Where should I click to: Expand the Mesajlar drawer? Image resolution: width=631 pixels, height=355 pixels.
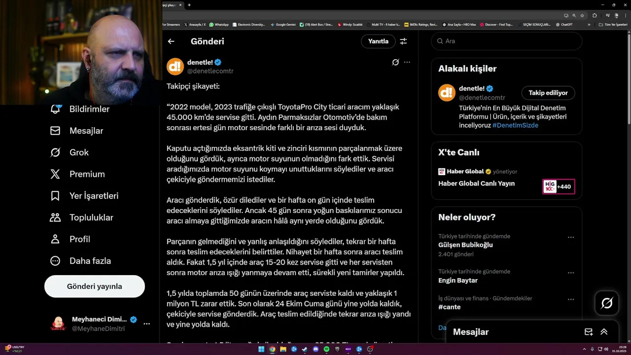604,332
